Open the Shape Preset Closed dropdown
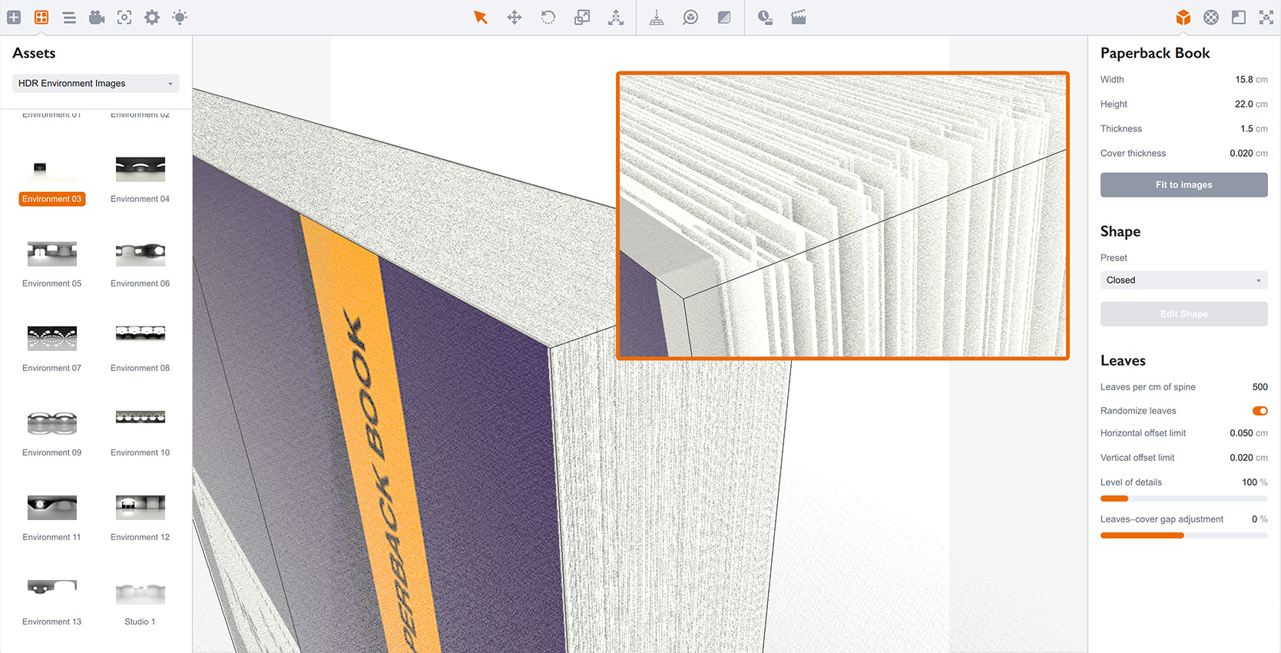 coord(1183,280)
